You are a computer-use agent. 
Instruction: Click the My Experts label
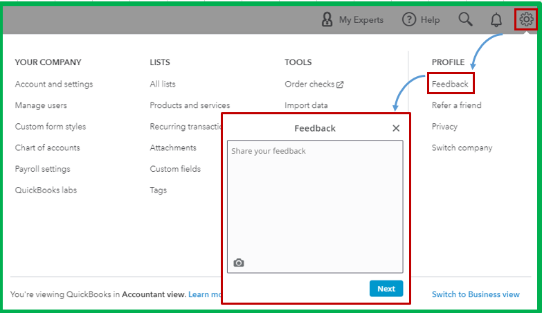point(361,19)
